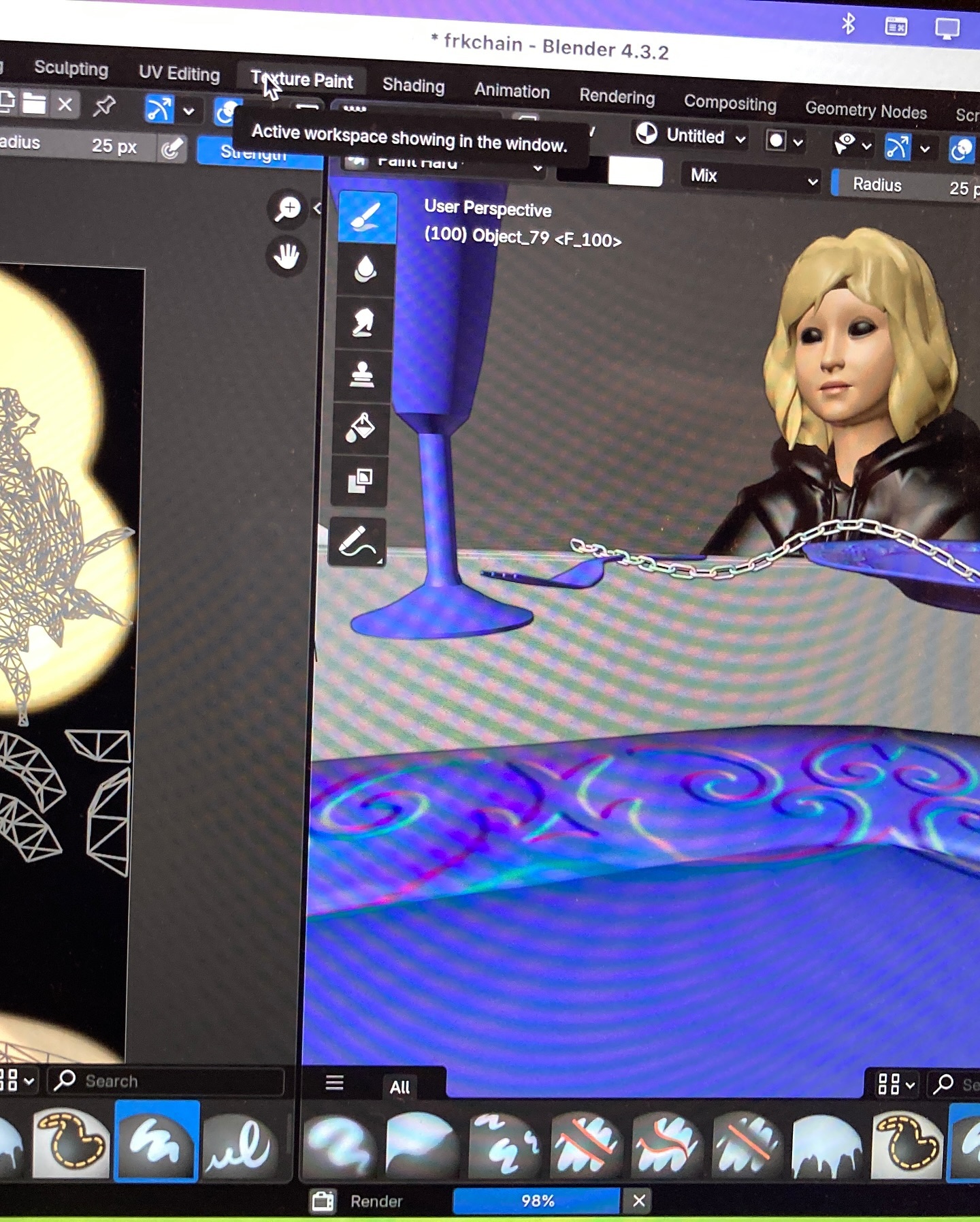Select the All catalog tab in the asset shelf
The image size is (980, 1222).
point(400,1087)
